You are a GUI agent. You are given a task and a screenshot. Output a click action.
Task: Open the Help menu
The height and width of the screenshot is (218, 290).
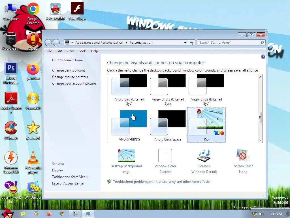click(94, 51)
